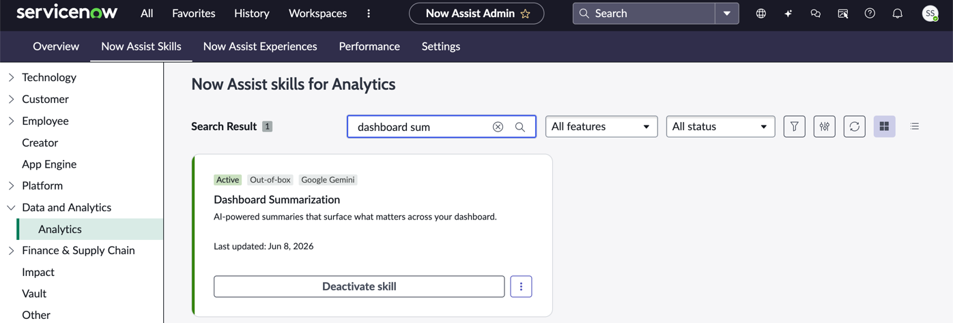
Task: Select Other in the sidebar
Action: tap(36, 316)
